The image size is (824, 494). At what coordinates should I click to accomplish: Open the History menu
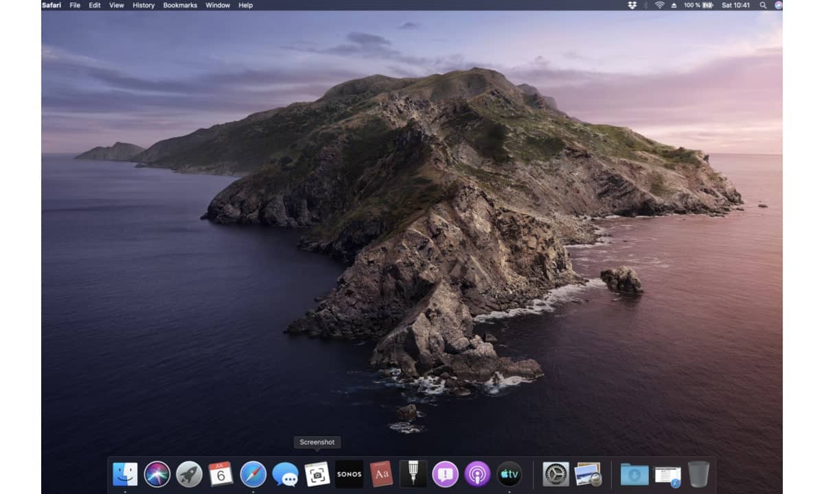[144, 5]
